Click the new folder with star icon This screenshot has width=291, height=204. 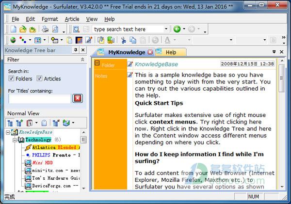pos(54,40)
